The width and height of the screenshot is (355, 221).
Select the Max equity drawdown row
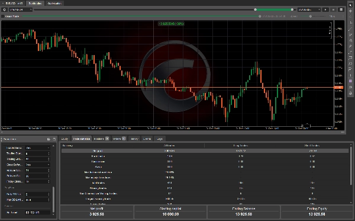click(205, 178)
